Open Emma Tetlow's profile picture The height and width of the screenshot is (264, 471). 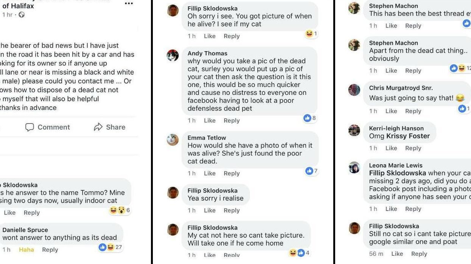pyautogui.click(x=173, y=140)
